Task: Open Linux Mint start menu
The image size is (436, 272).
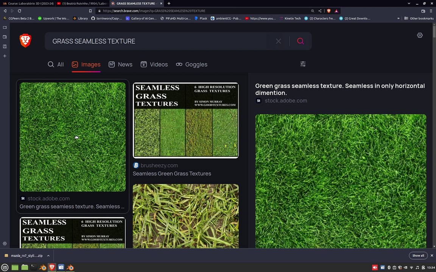Action: tap(5, 267)
